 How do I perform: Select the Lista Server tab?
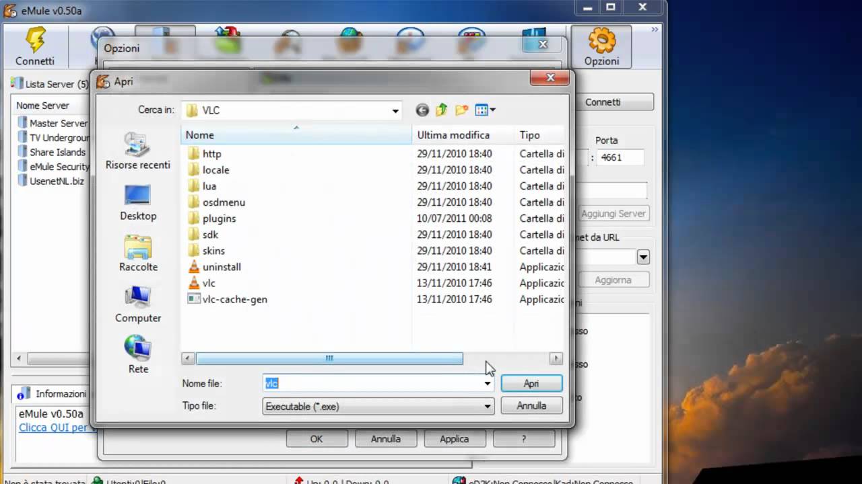pos(49,84)
